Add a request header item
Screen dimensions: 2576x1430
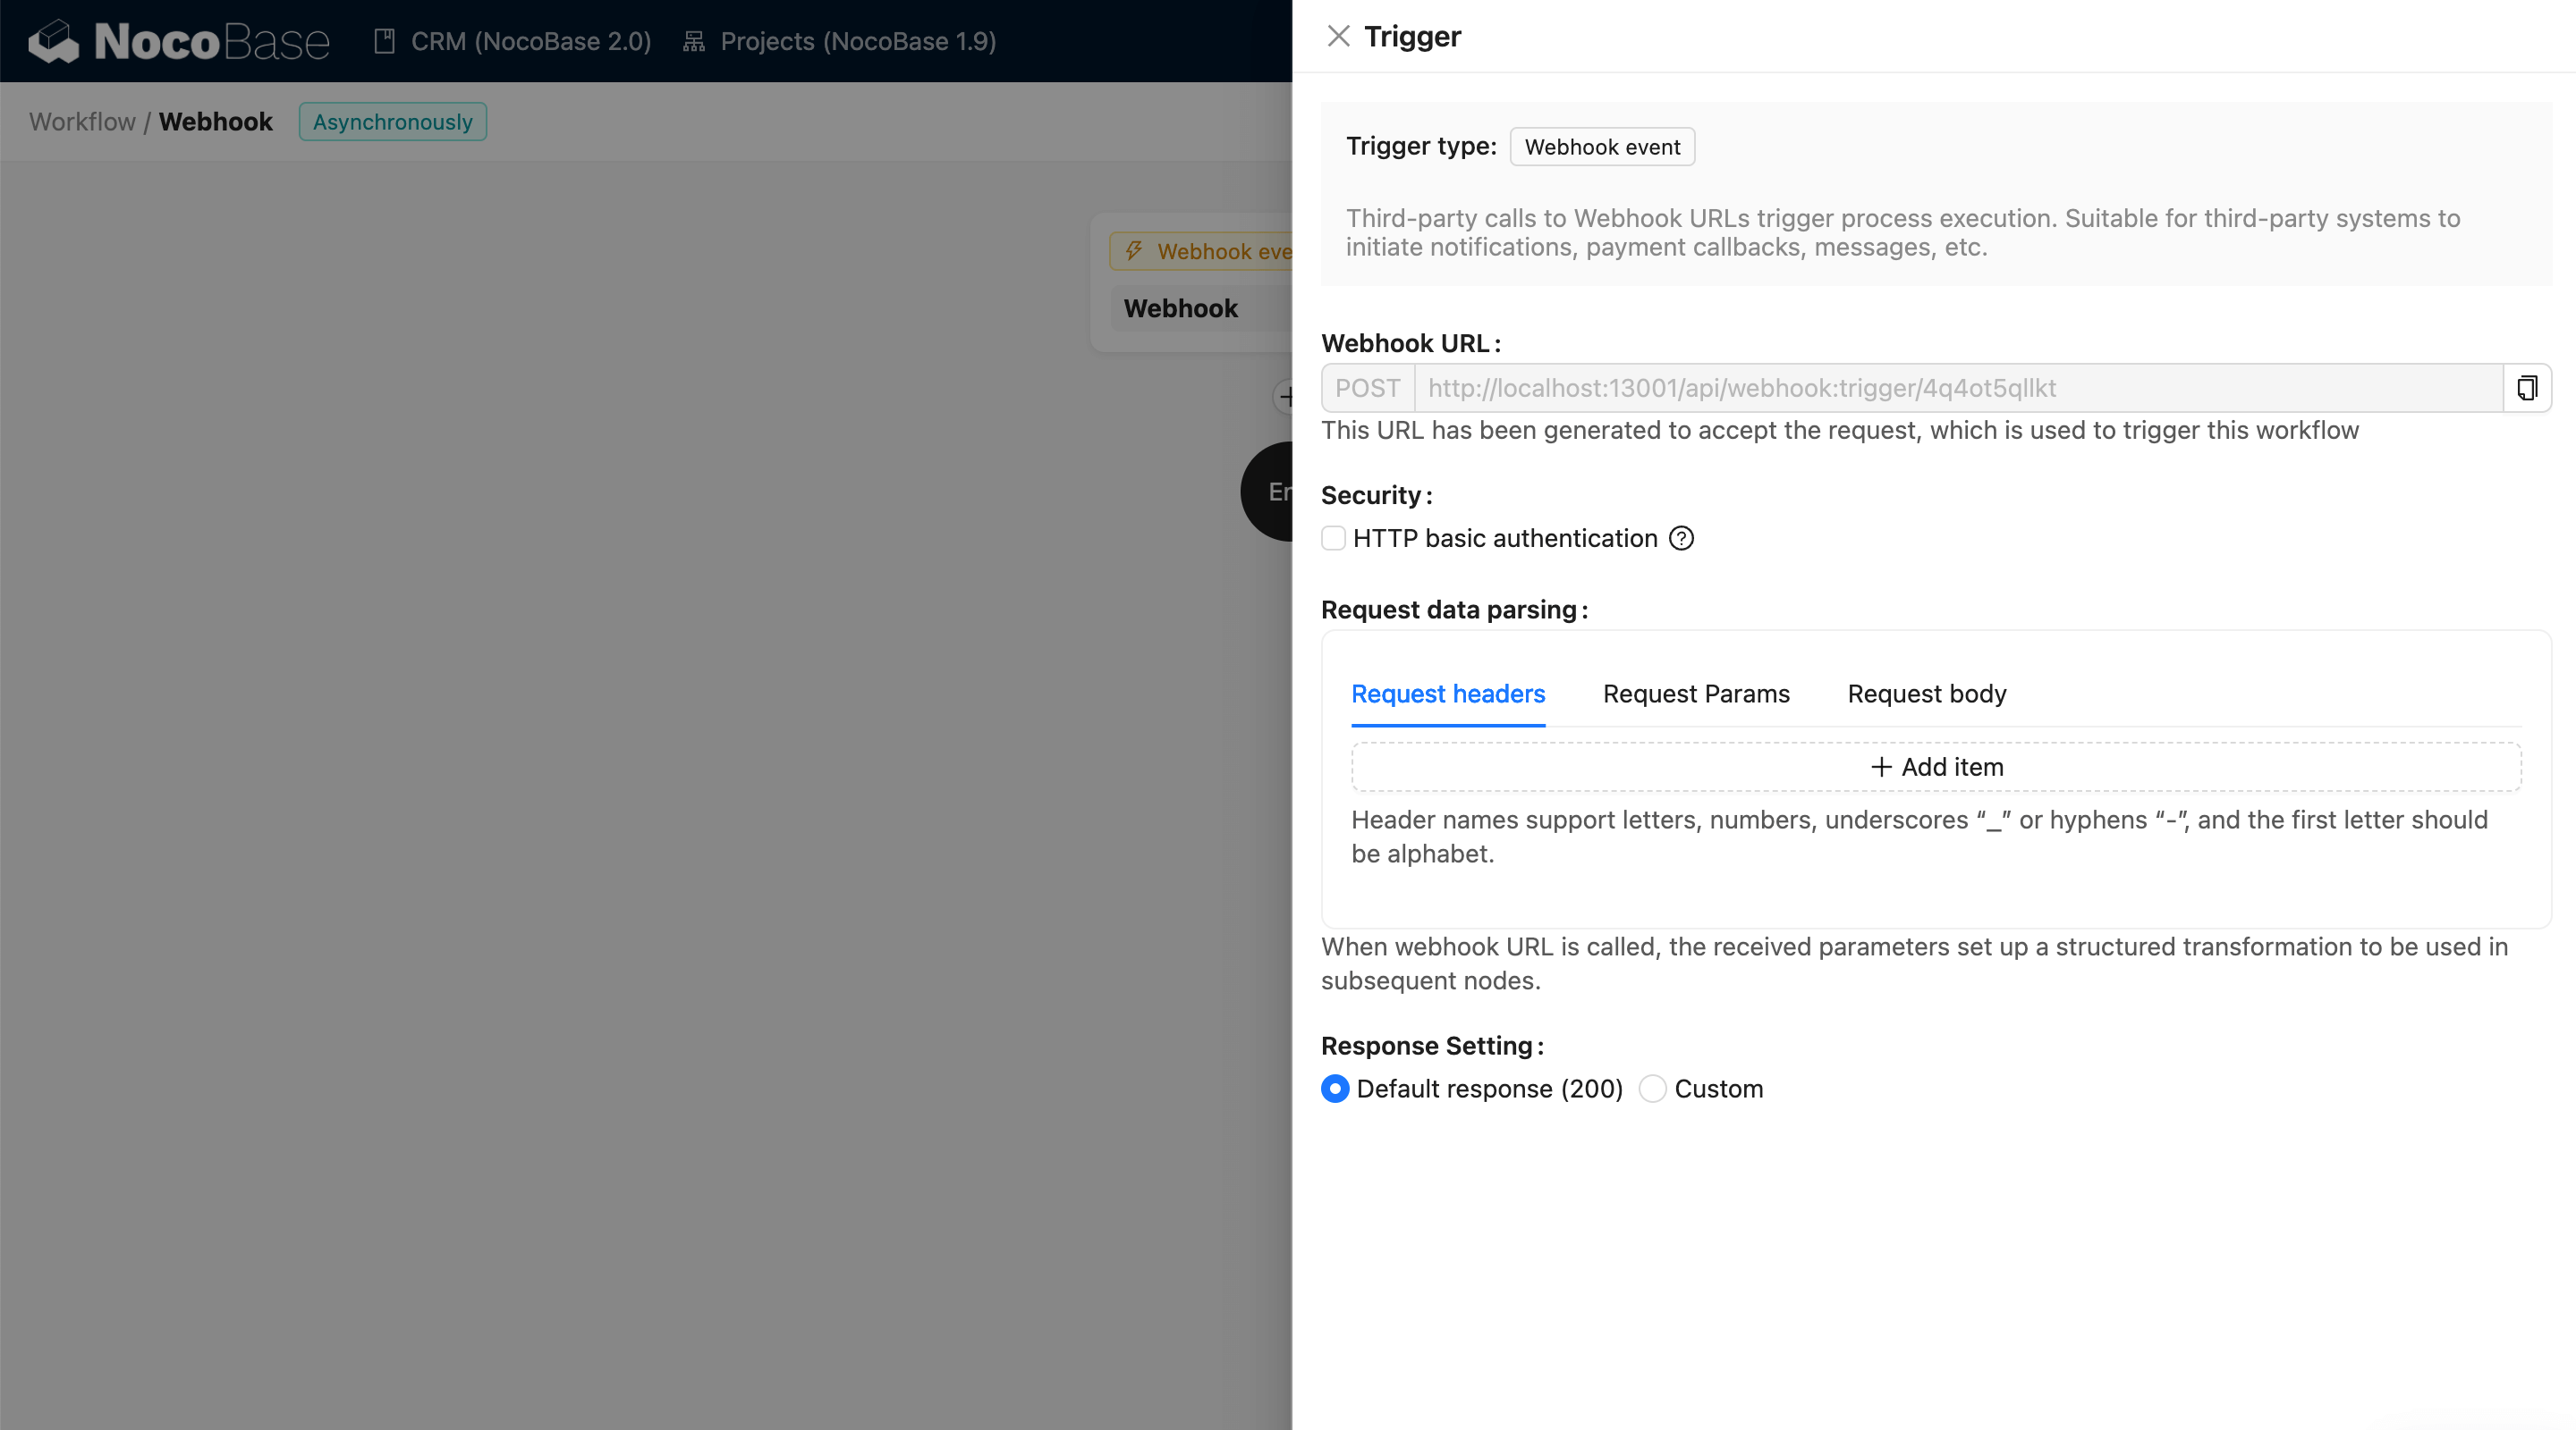tap(1936, 767)
